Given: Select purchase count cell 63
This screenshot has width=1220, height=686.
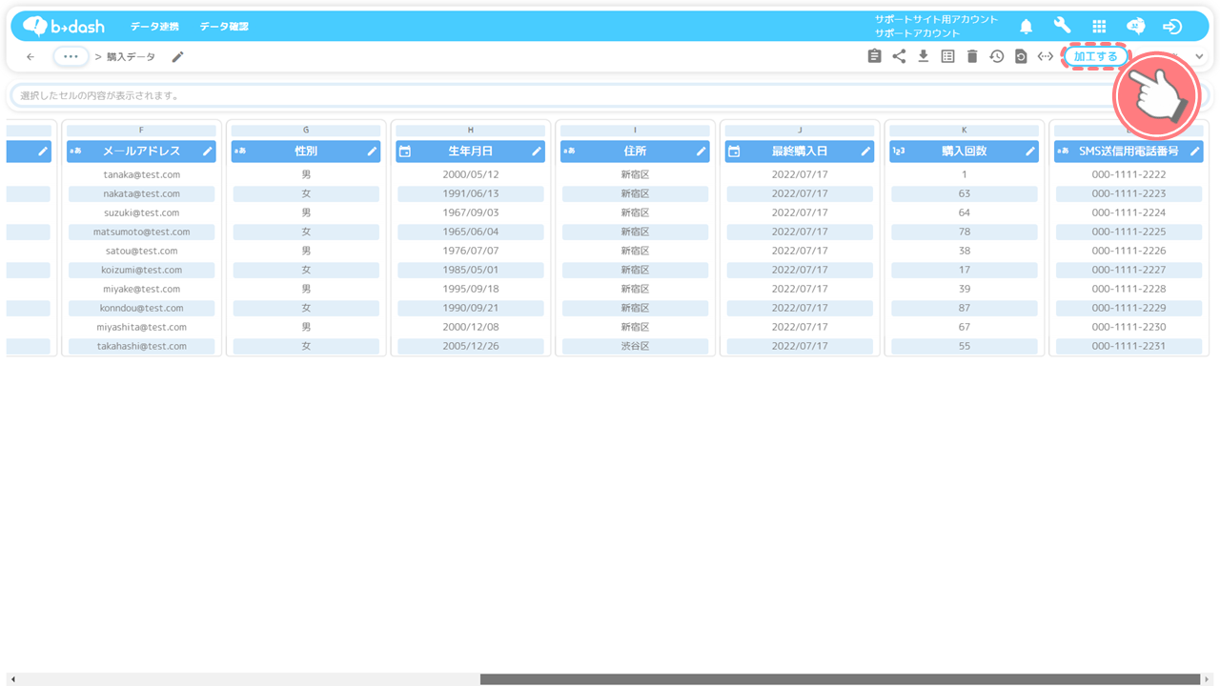Looking at the screenshot, I should click(x=965, y=193).
